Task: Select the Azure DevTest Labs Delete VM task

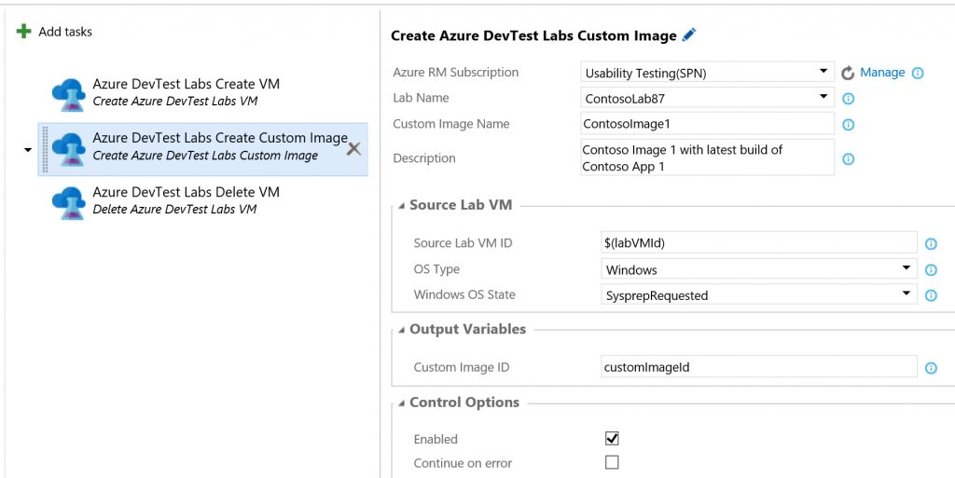Action: (202, 202)
